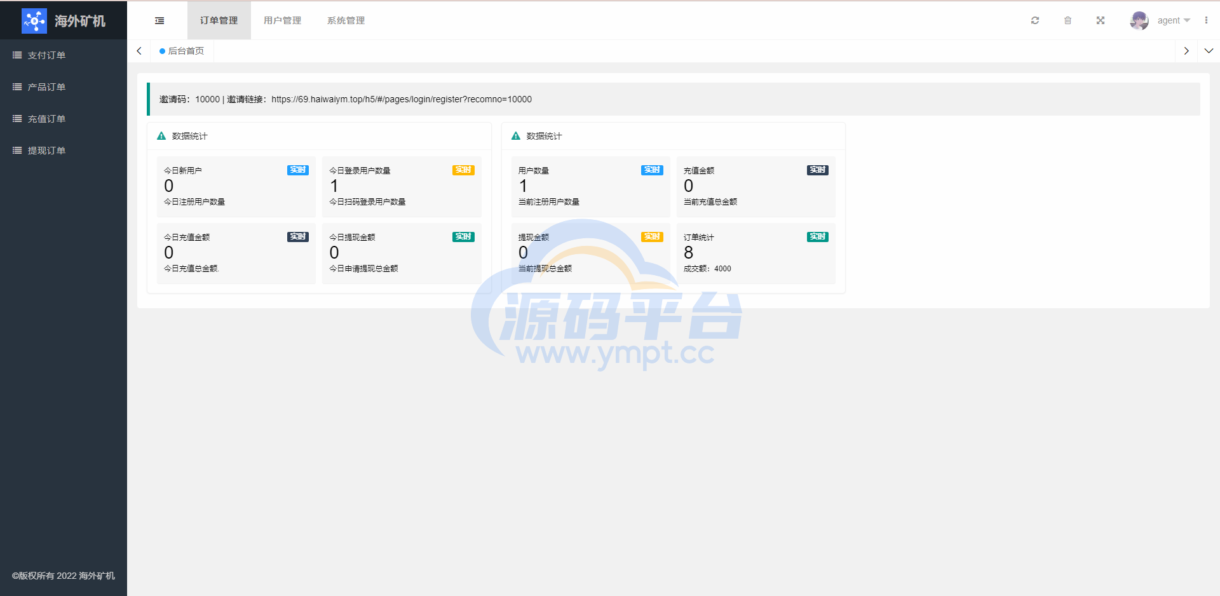Click the 当前提现总金额 caption
The width and height of the screenshot is (1220, 596).
pos(545,269)
